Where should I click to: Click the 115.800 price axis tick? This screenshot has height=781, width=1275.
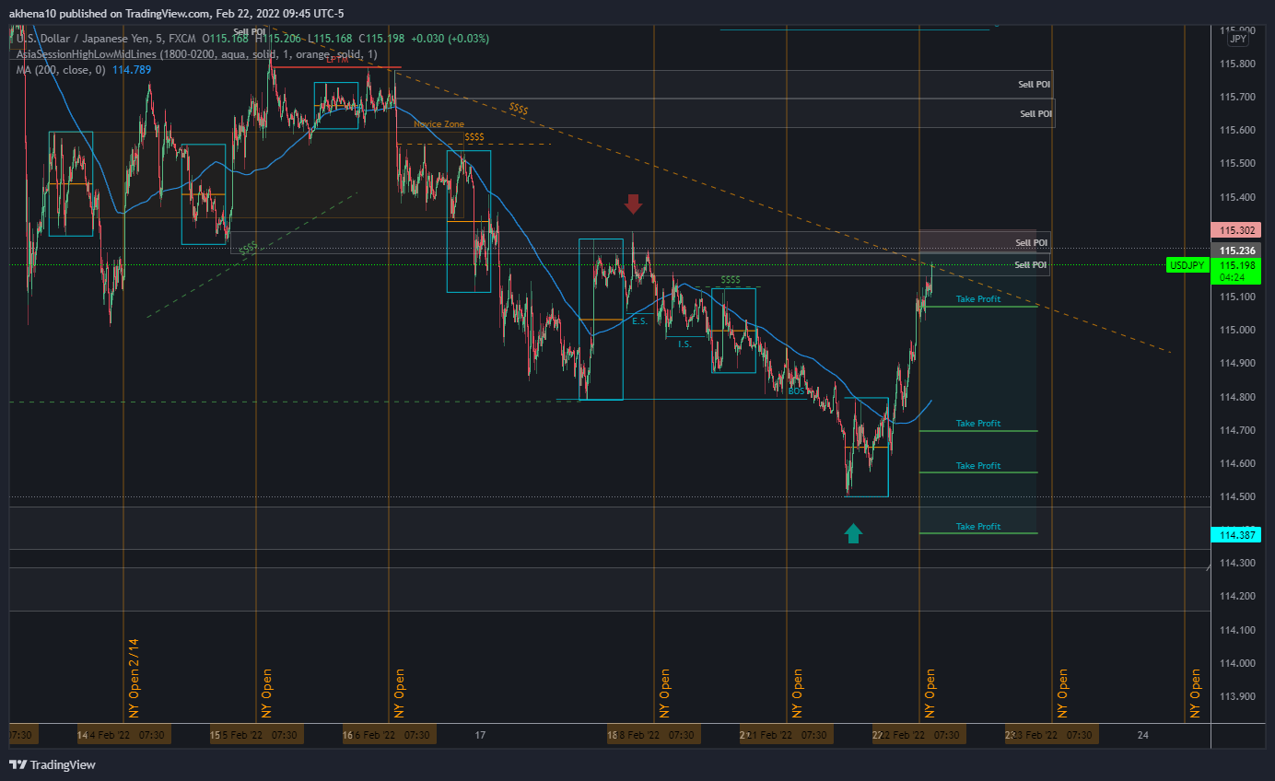click(x=1235, y=64)
